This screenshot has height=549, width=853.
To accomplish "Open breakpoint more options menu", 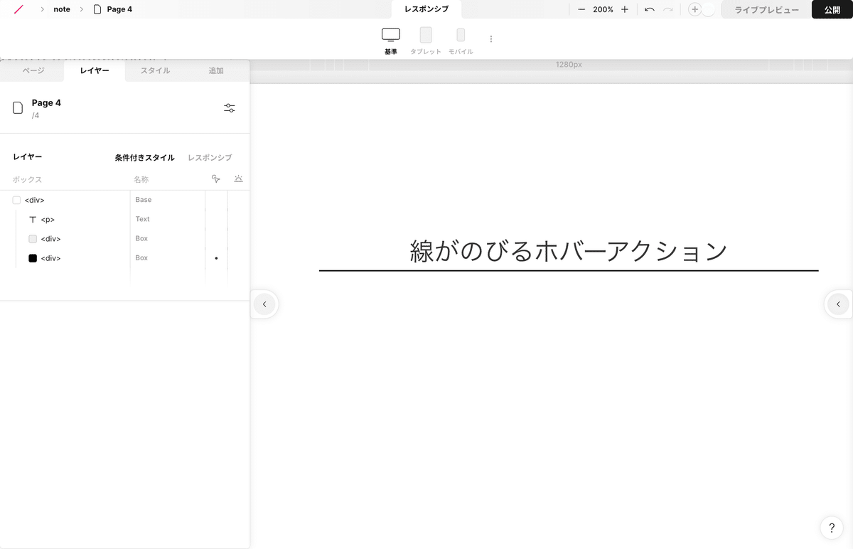I will click(490, 39).
